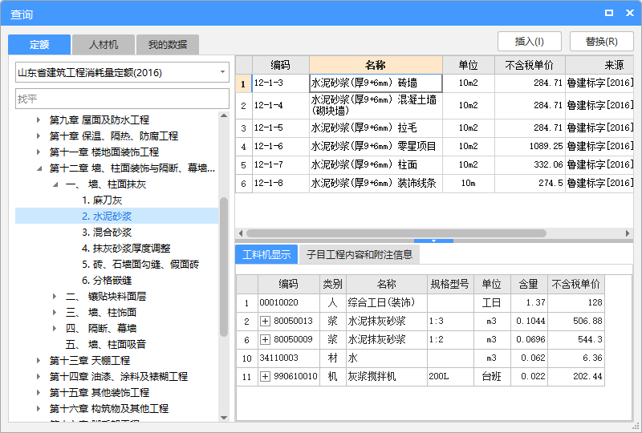Click the tree scrollbar down arrow
Screen dimensions: 642x433
click(x=224, y=418)
